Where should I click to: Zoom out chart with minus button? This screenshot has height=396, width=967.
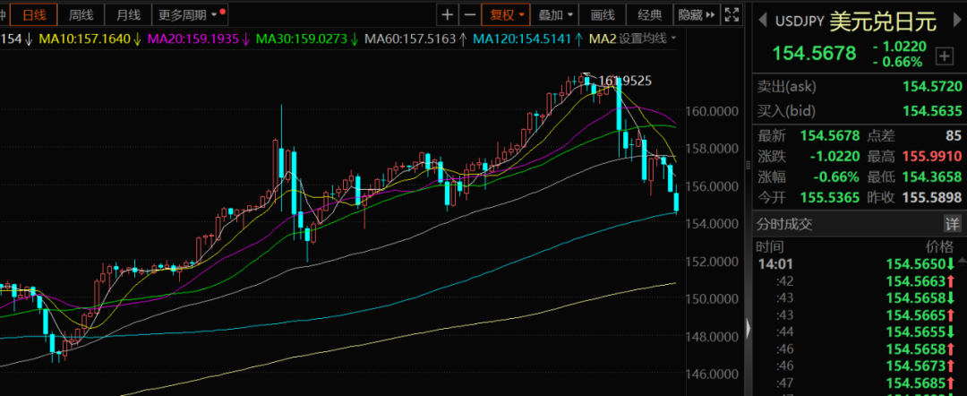tap(470, 14)
